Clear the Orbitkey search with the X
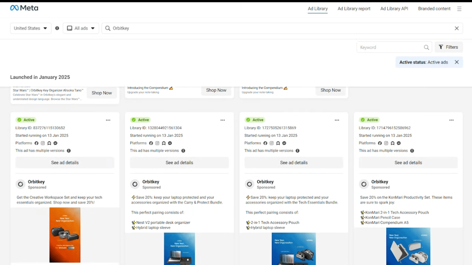 point(457,28)
